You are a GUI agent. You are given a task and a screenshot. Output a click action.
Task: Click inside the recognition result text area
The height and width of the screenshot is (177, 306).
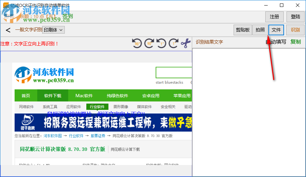point(249,112)
